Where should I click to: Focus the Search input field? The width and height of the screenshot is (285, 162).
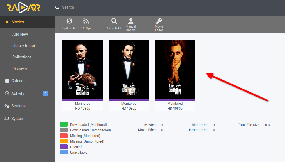(89, 7)
